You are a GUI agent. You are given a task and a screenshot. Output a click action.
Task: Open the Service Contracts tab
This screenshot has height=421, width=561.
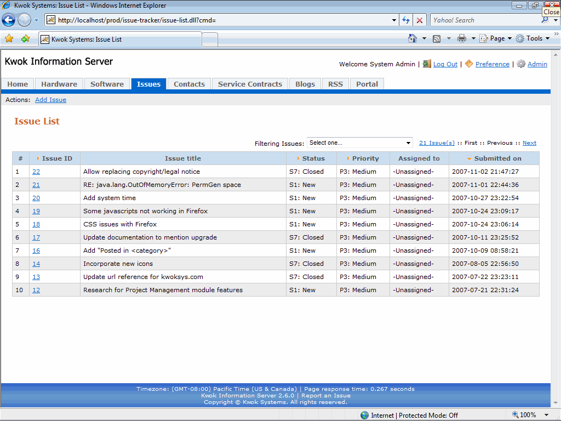[x=250, y=84]
